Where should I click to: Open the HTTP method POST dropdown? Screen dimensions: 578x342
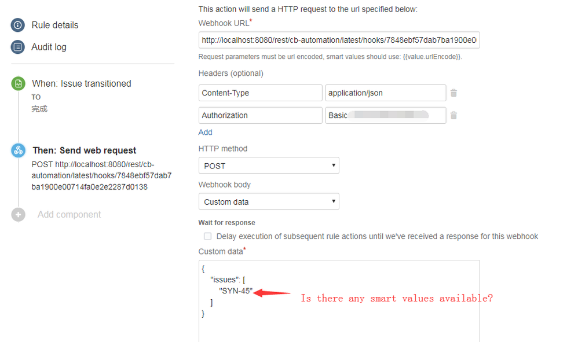pos(269,166)
